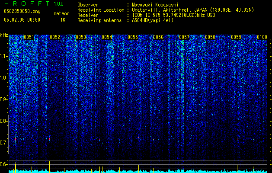This screenshot has height=173, width=272.
Task: Click the 0100 time marker
Action: click(262, 37)
